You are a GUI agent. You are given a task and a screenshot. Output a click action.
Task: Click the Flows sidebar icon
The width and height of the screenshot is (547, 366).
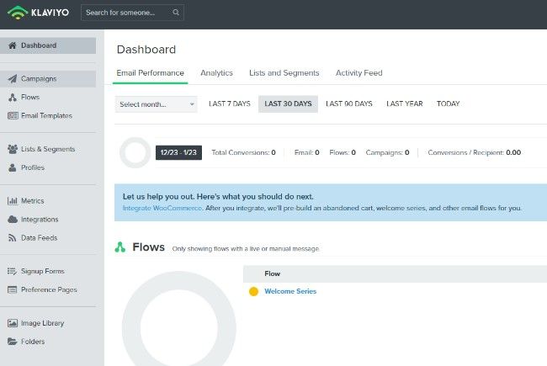[x=13, y=98]
